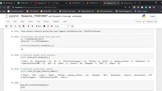The width and height of the screenshot is (162, 91).
Task: Open the cell type Code dropdown
Action: (62, 26)
